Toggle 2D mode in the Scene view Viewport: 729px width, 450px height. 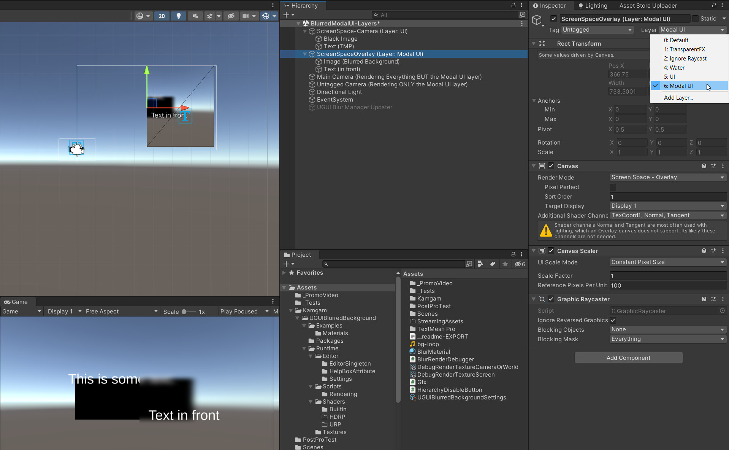(x=162, y=16)
